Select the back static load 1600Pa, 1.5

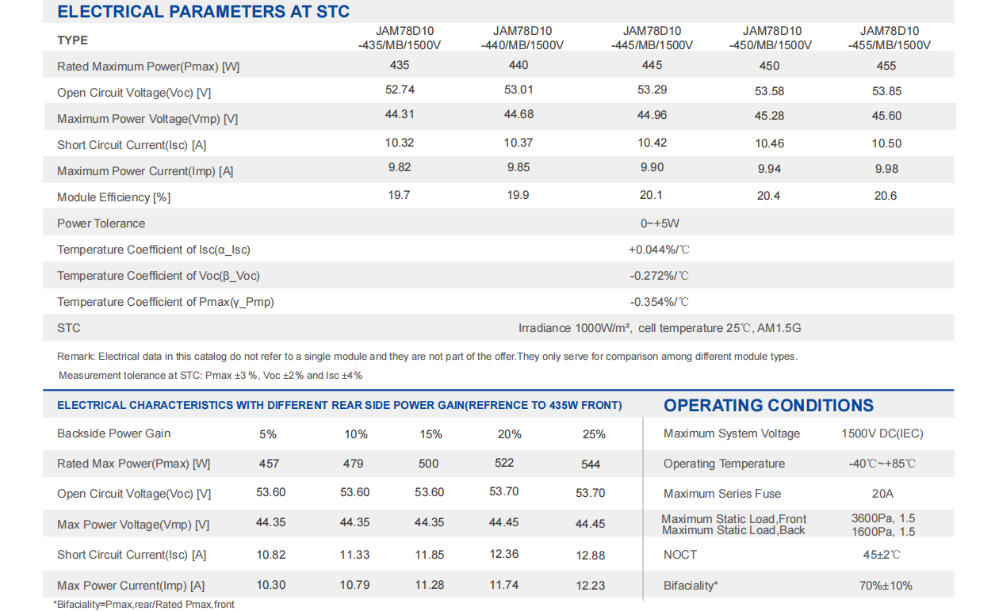tap(883, 531)
